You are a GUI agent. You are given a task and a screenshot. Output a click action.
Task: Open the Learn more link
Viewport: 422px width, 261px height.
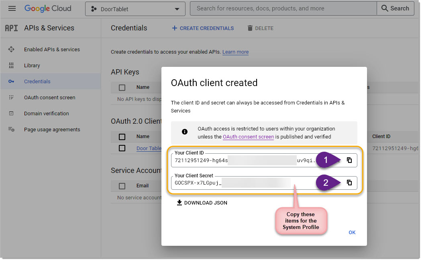[x=235, y=52]
